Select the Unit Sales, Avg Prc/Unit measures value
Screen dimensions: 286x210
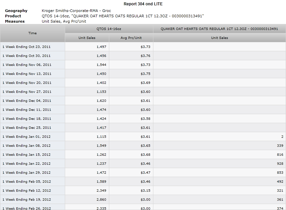point(64,21)
